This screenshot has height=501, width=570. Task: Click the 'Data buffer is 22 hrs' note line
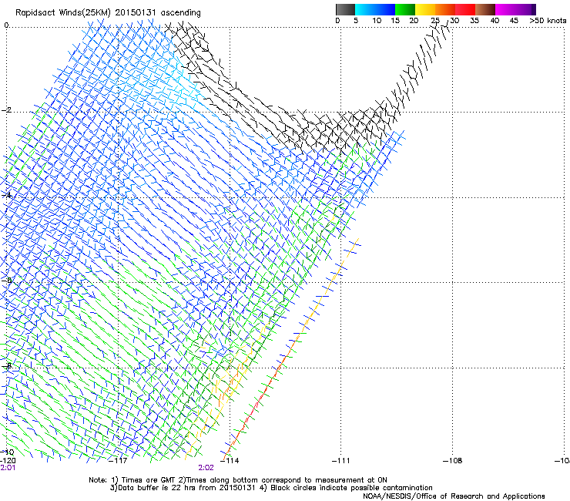coord(271,488)
